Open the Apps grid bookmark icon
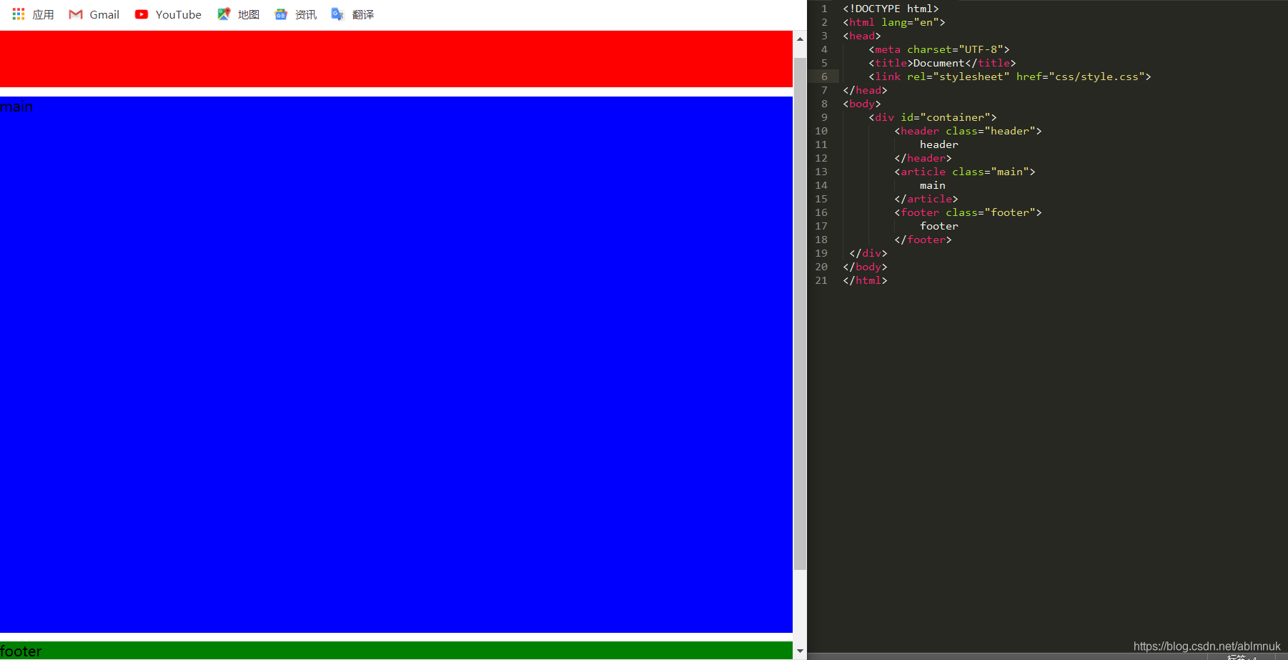 click(x=19, y=14)
